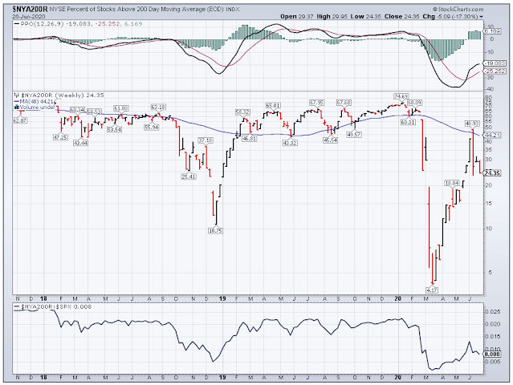Click the 58.32 high annotation
Screen dimensions: 513x385
pyautogui.click(x=242, y=112)
